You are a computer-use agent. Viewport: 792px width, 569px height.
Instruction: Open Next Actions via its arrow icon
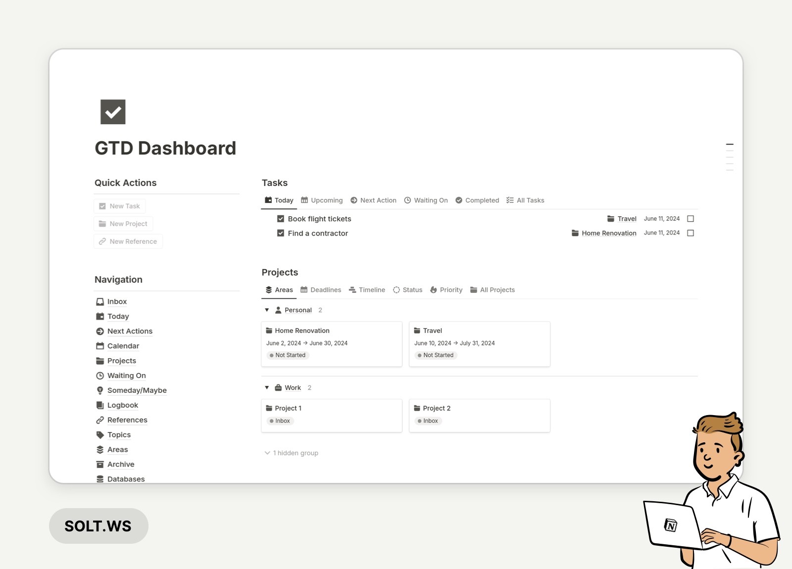99,331
